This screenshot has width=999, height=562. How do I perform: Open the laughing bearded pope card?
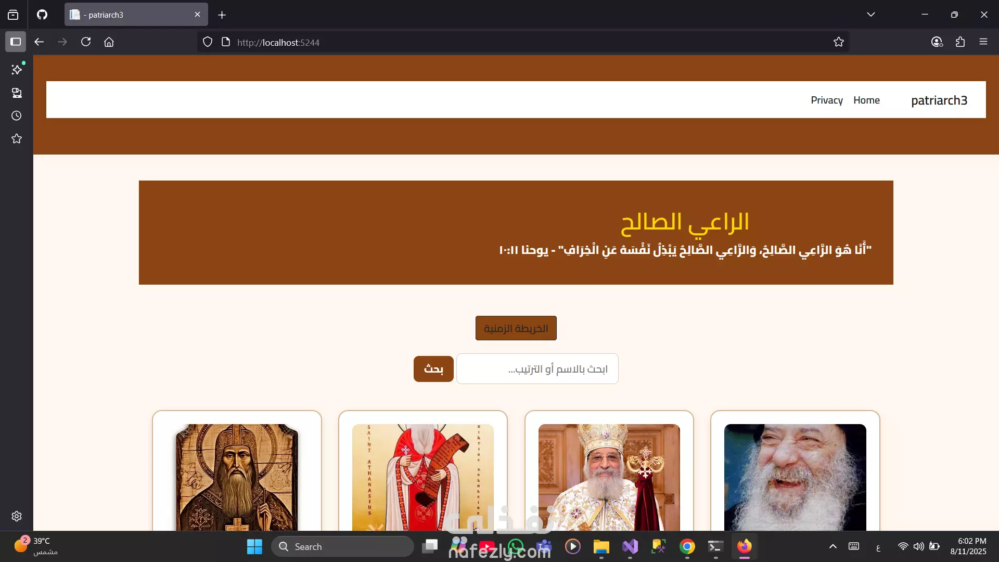click(795, 471)
